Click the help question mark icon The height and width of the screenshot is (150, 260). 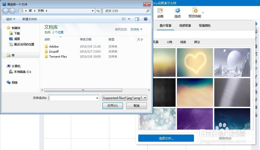(146, 19)
